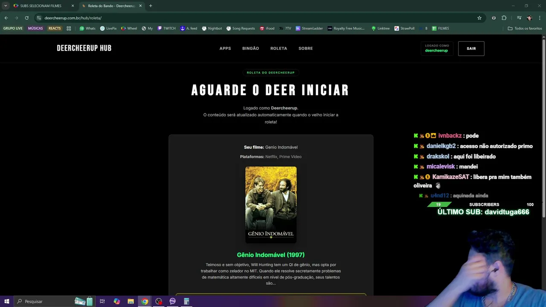Open the LivePix bookmark
Viewport: 546px width, 307px height.
click(x=108, y=28)
